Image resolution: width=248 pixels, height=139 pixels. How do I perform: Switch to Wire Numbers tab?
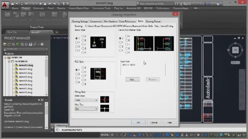(x=110, y=21)
